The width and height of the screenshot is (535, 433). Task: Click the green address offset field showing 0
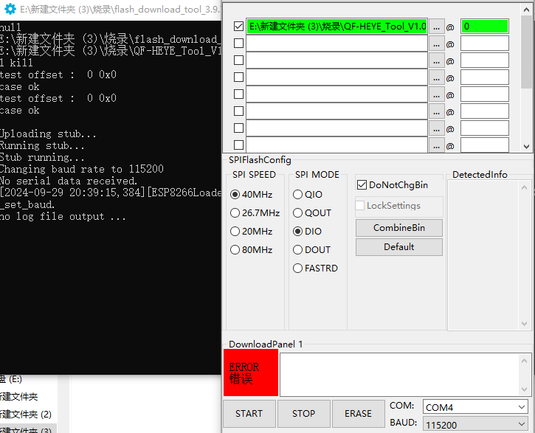pos(485,27)
